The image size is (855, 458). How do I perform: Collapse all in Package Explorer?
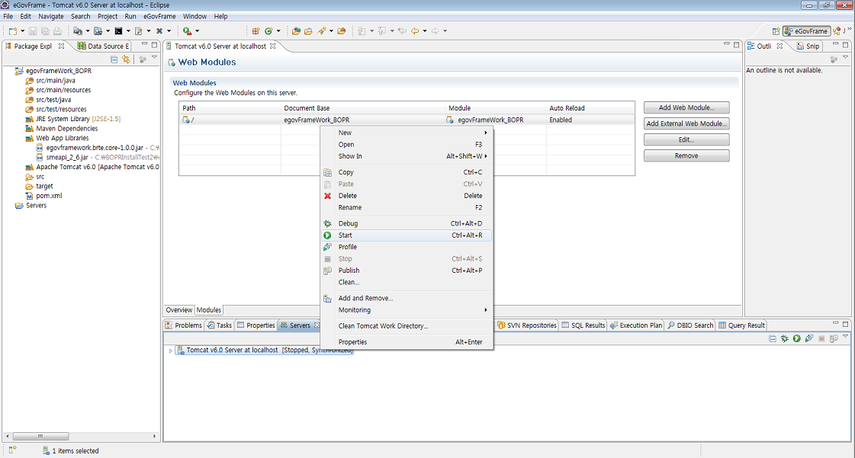114,59
